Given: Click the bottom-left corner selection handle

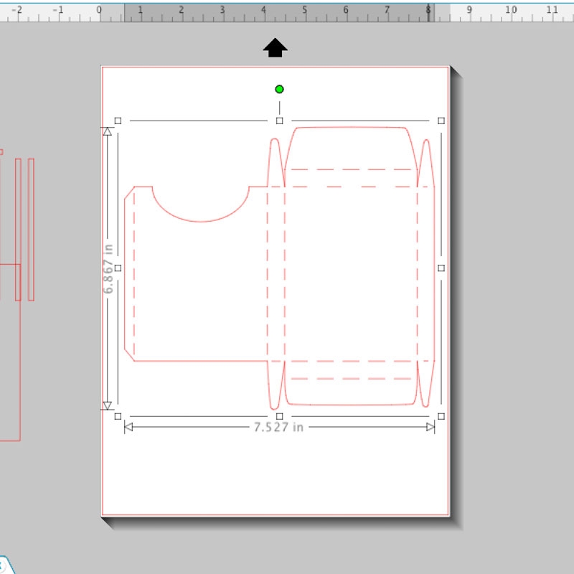Looking at the screenshot, I should [118, 416].
